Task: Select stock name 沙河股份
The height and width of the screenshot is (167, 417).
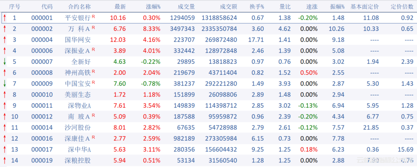Action: pyautogui.click(x=78, y=128)
